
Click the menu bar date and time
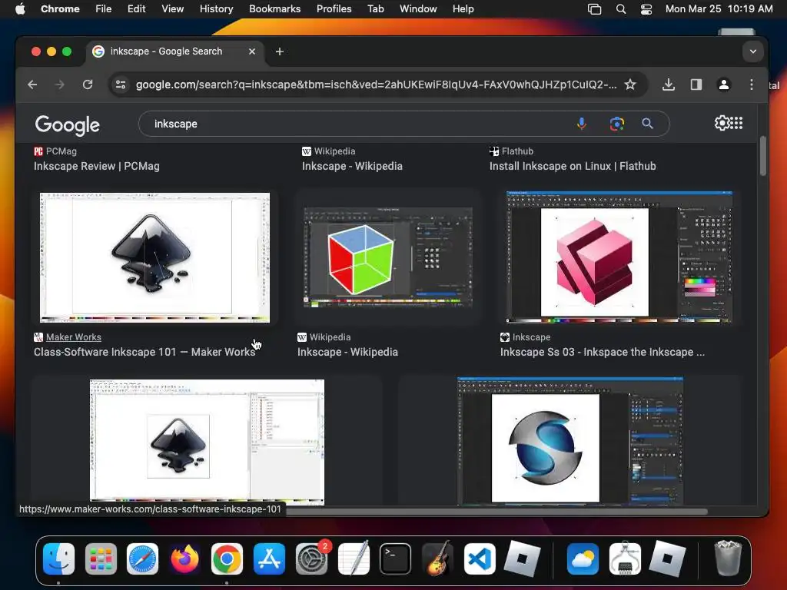719,8
